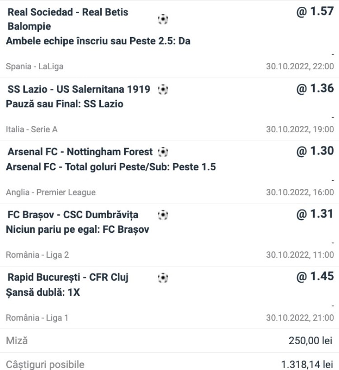339x370 pixels.
Task: Open the FC Brașov - CSC Dumbrăvița match
Action: (x=73, y=215)
